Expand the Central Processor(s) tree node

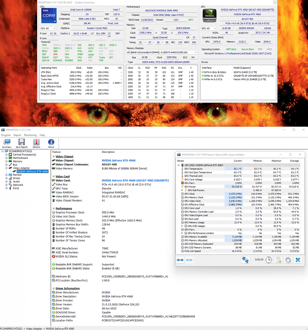pos(6,154)
